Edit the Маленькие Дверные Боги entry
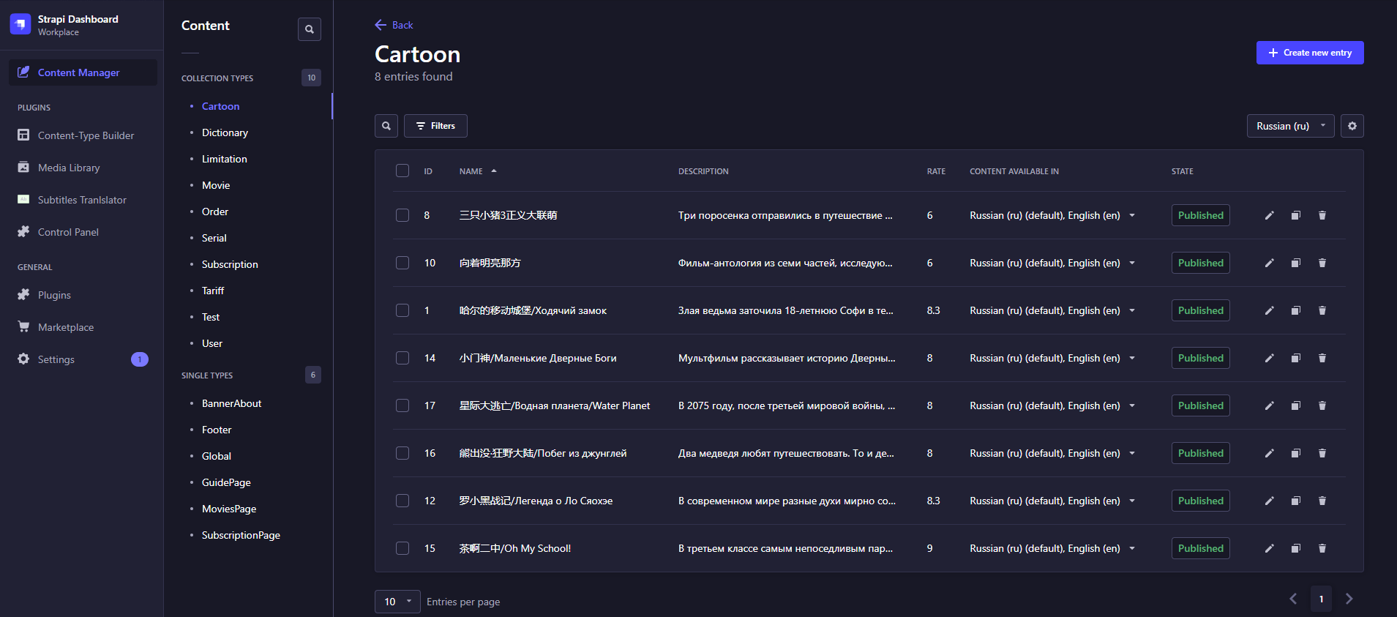The image size is (1397, 617). (x=1270, y=358)
